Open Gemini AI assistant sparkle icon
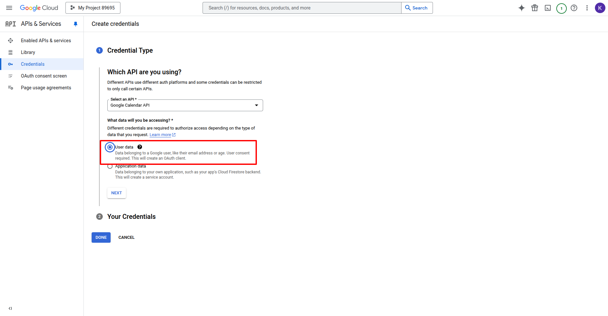This screenshot has width=608, height=316. pos(522,8)
